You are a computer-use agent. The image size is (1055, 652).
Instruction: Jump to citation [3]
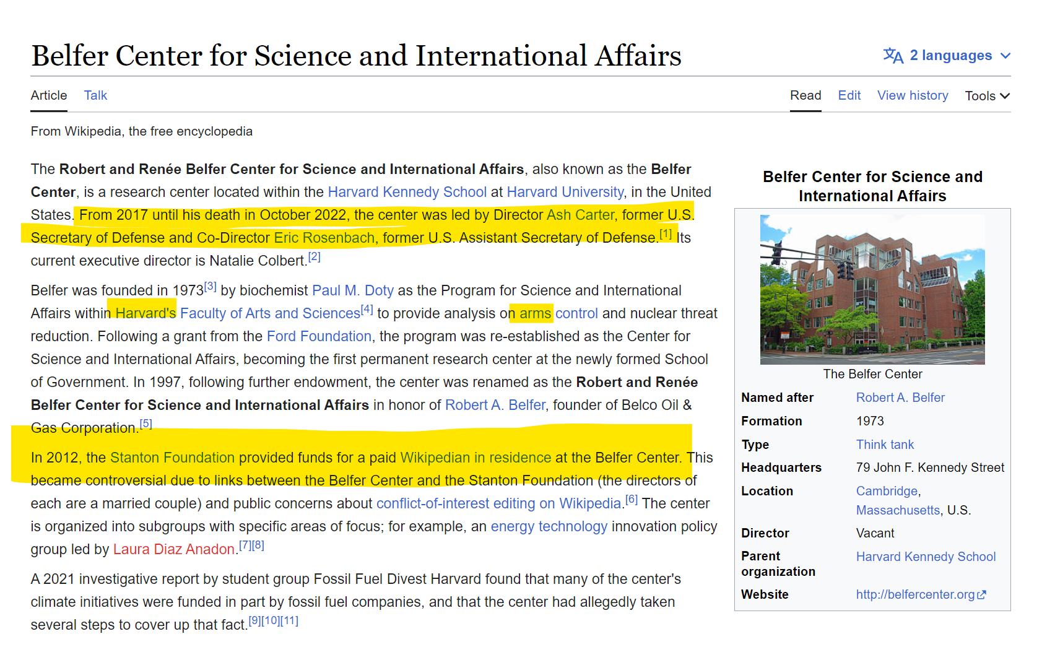click(x=211, y=287)
